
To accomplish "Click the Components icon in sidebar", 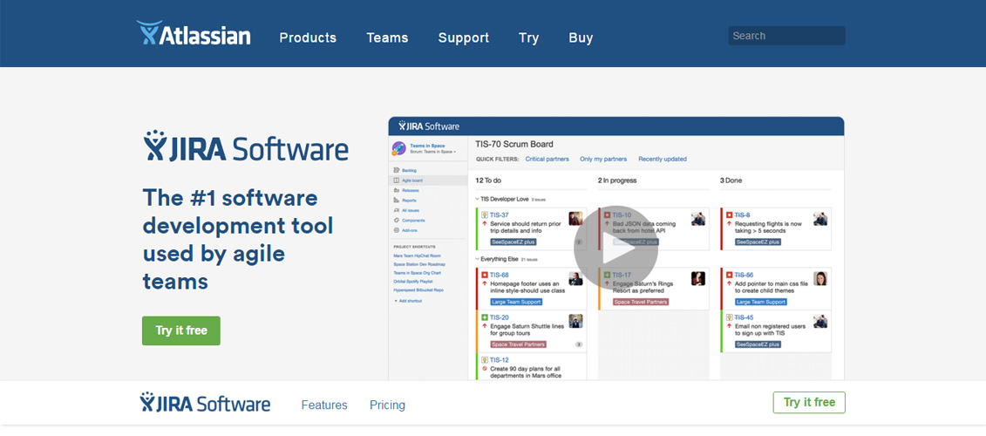I will coord(396,221).
